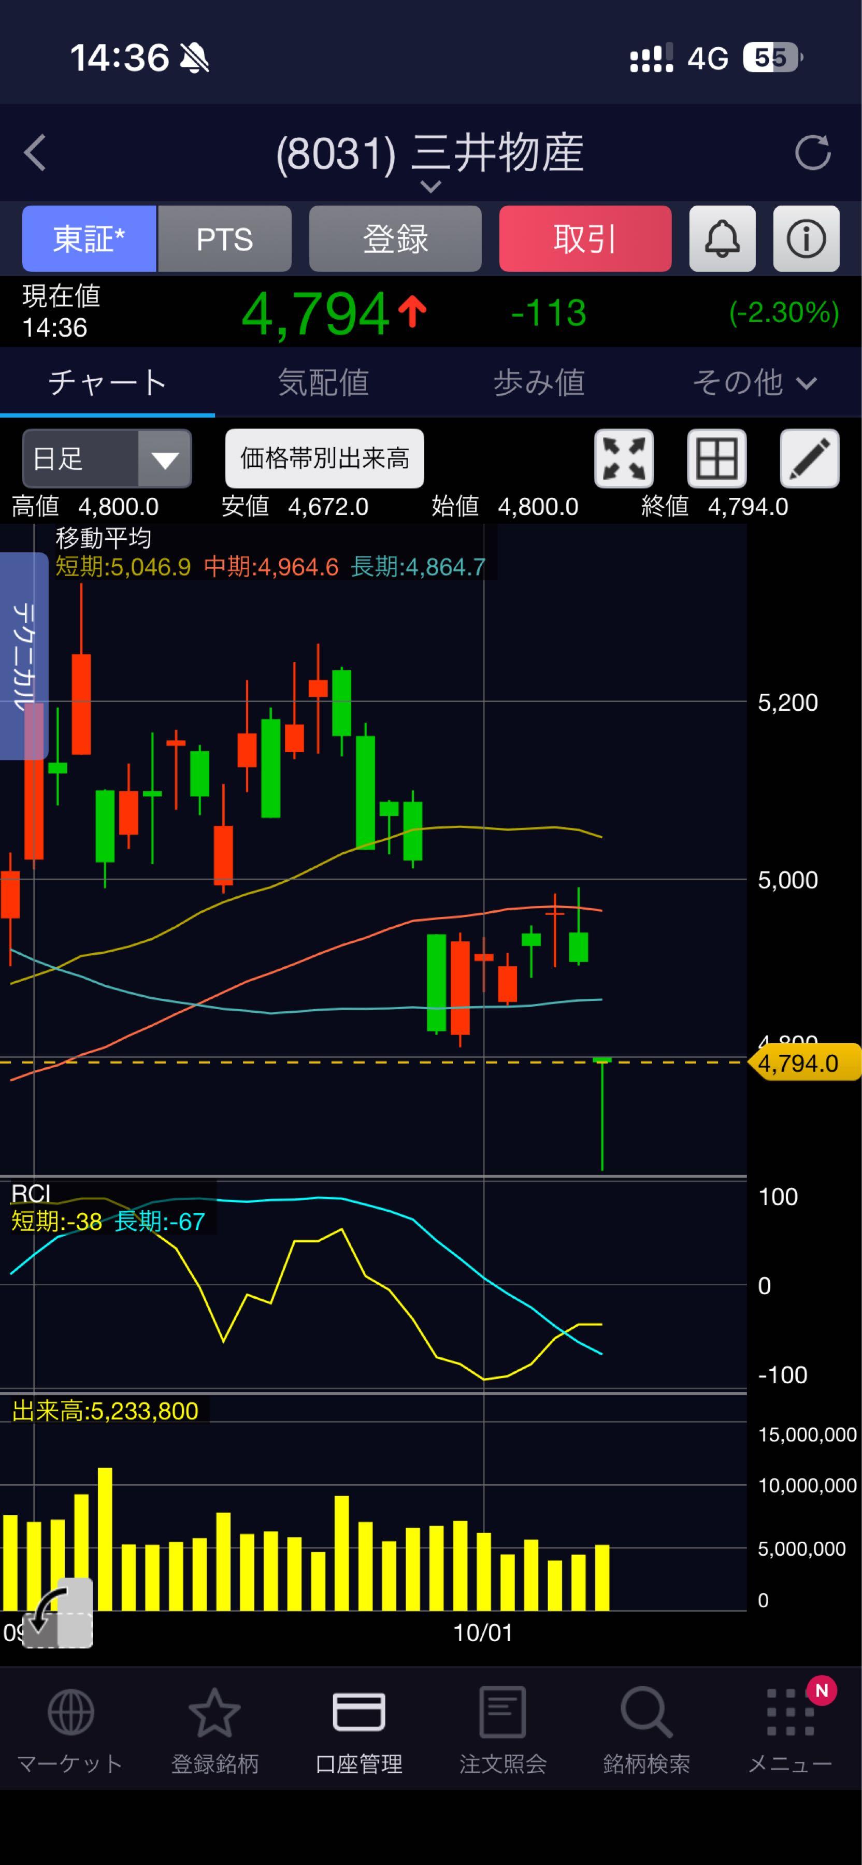The width and height of the screenshot is (862, 1865).
Task: Switch to PTS market toggle
Action: [x=224, y=239]
